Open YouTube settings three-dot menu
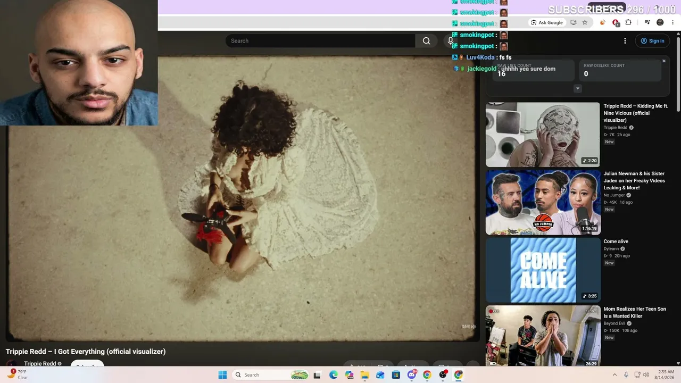This screenshot has width=681, height=383. (625, 41)
